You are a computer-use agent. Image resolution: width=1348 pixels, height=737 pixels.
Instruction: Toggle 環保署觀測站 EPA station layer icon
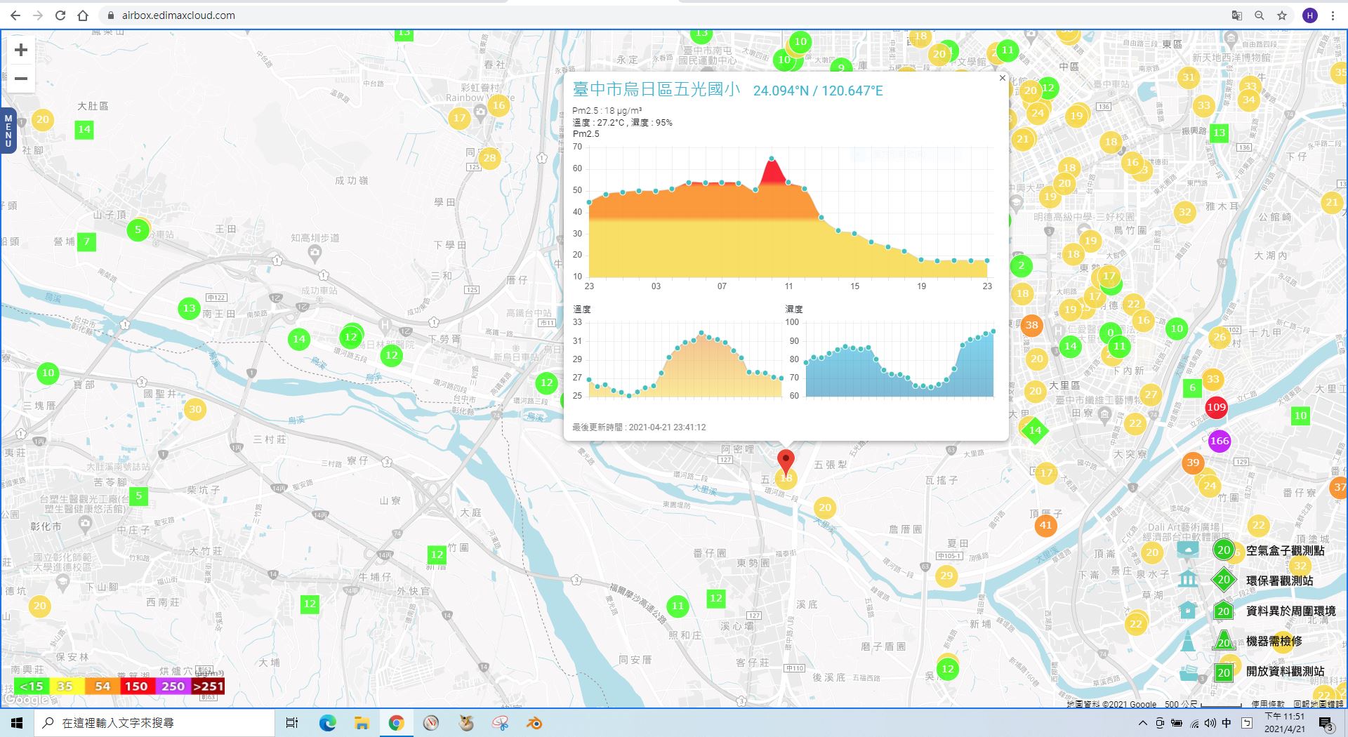pyautogui.click(x=1188, y=580)
